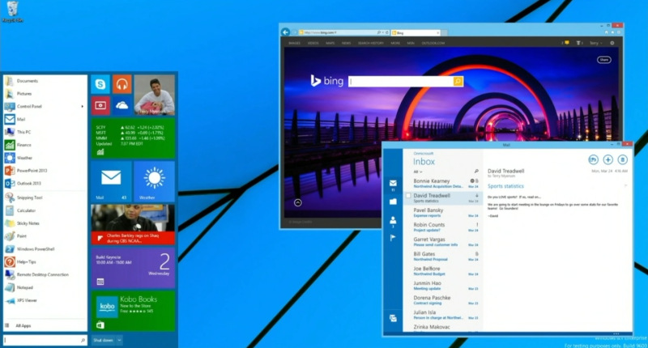
Task: Click Bing rewards trophy icon
Action: tap(578, 43)
